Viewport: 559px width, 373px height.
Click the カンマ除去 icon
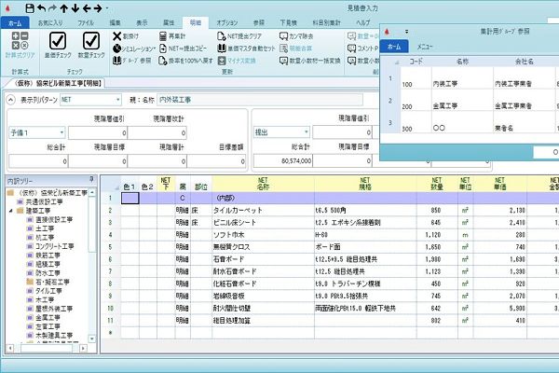coord(283,36)
